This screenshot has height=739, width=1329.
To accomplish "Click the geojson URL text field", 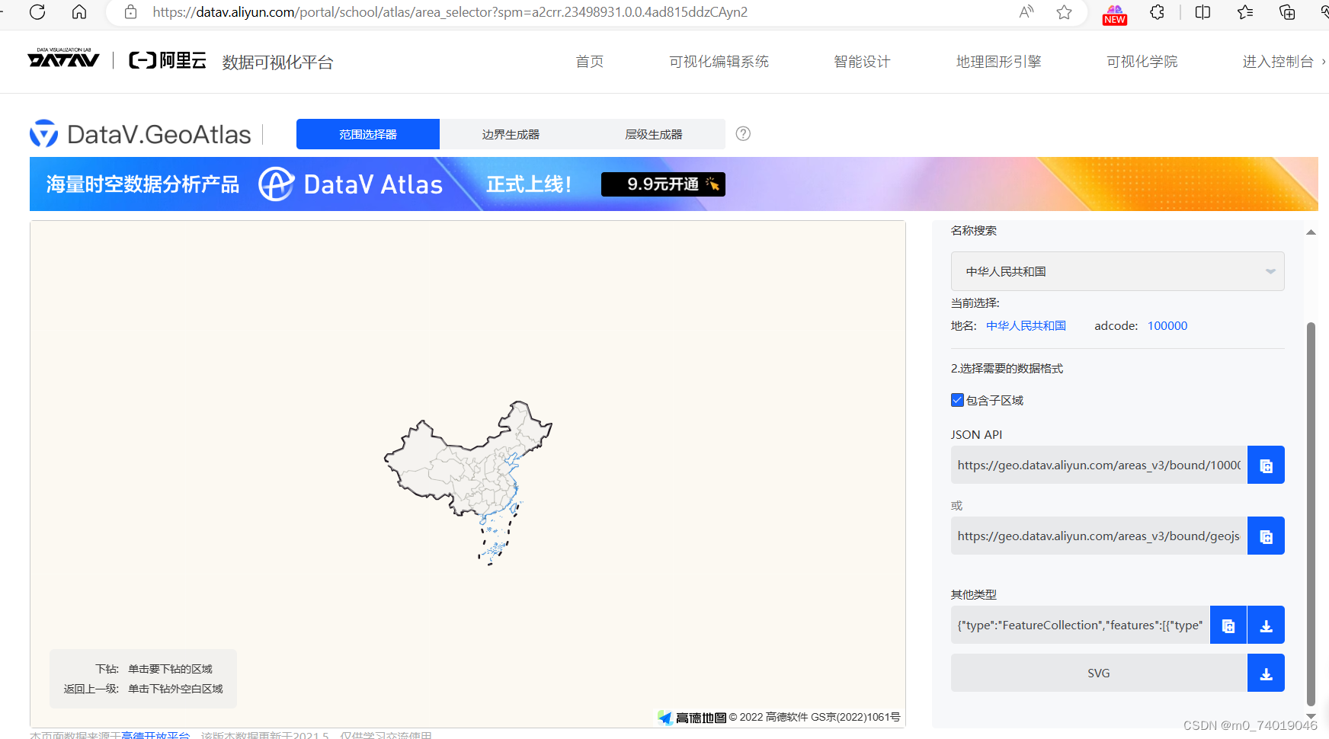I will (x=1099, y=536).
